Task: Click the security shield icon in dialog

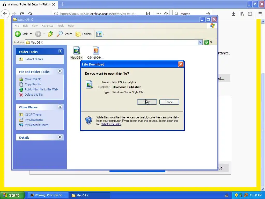Action: pyautogui.click(x=89, y=120)
